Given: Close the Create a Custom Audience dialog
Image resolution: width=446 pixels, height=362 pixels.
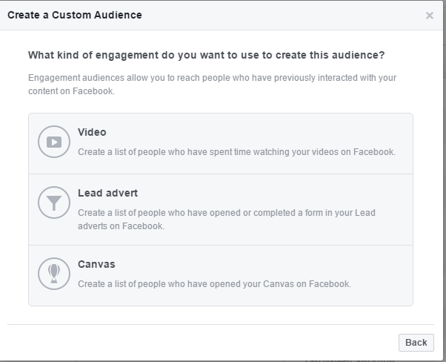Looking at the screenshot, I should click(x=430, y=16).
